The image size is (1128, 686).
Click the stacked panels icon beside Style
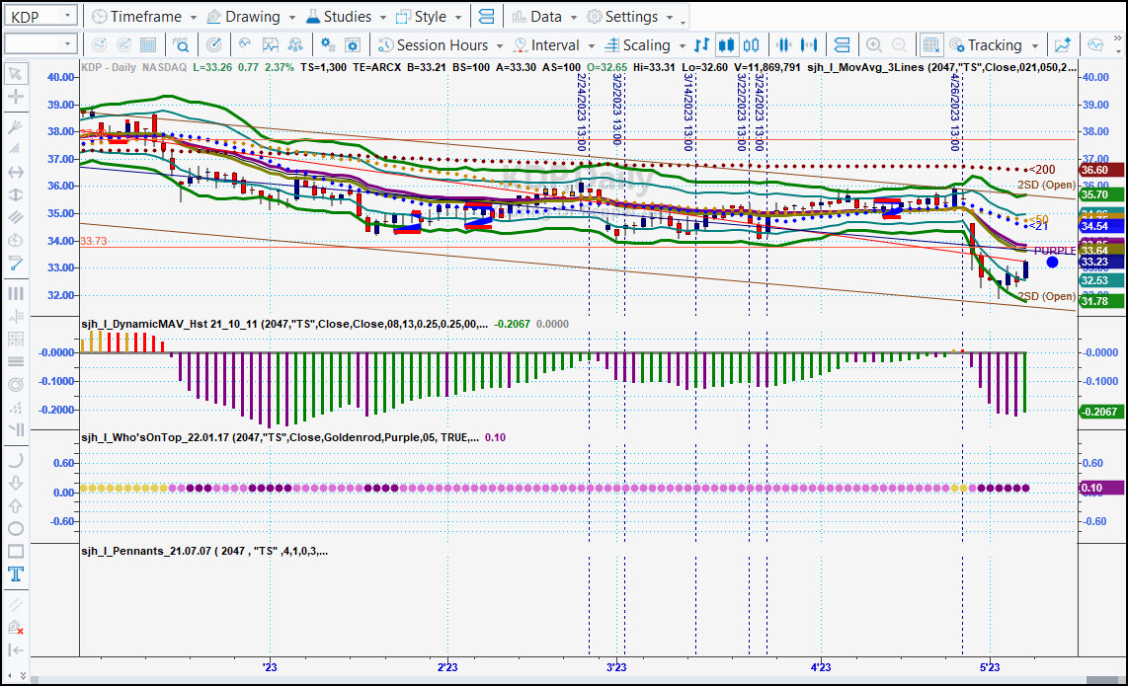[486, 17]
